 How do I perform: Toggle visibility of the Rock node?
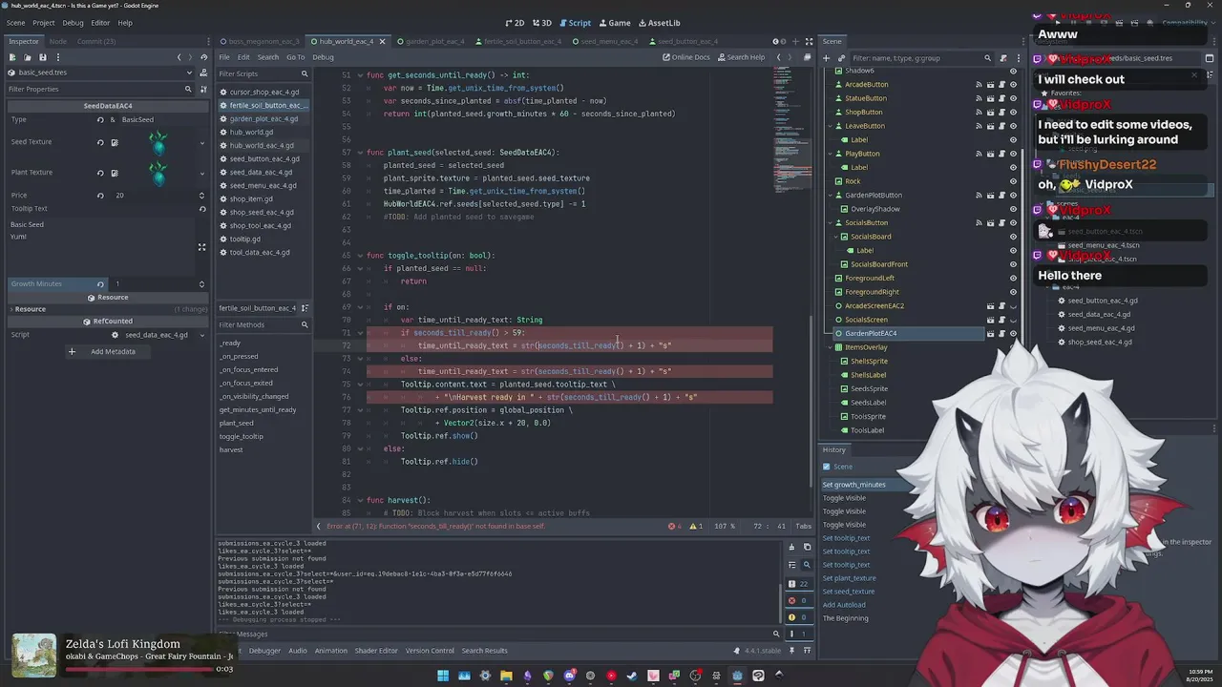1013,181
